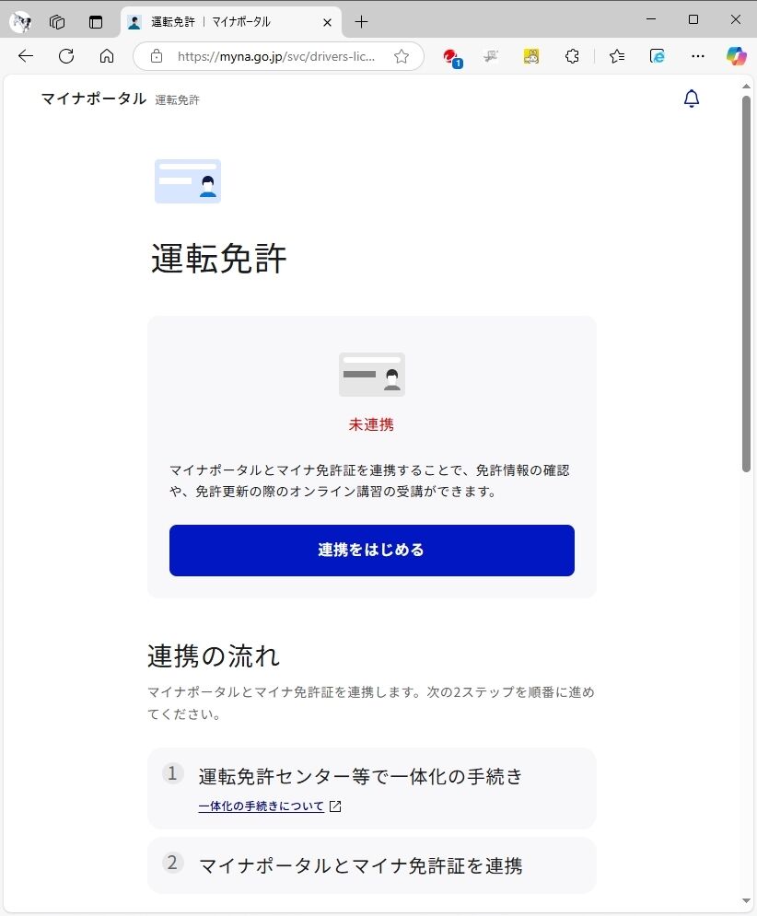757x916 pixels.
Task: Go to the browser home icon
Action: (107, 56)
